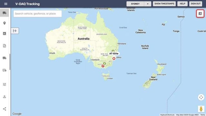206x116 pixels.
Task: Click the New Caledonia label
Action: pyautogui.click(x=140, y=31)
